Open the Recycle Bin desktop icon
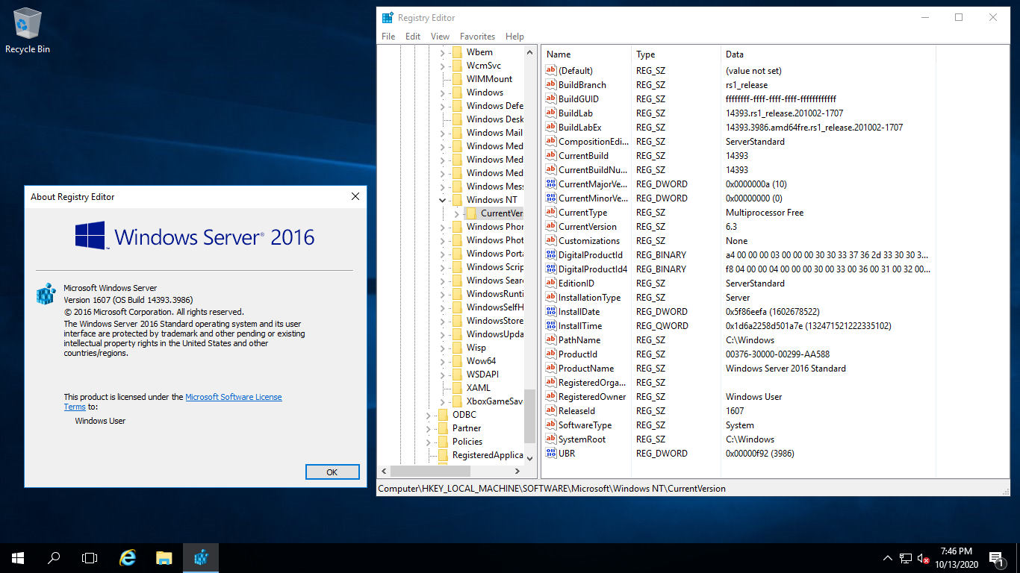Screen dimensions: 1020x573 pos(28,31)
